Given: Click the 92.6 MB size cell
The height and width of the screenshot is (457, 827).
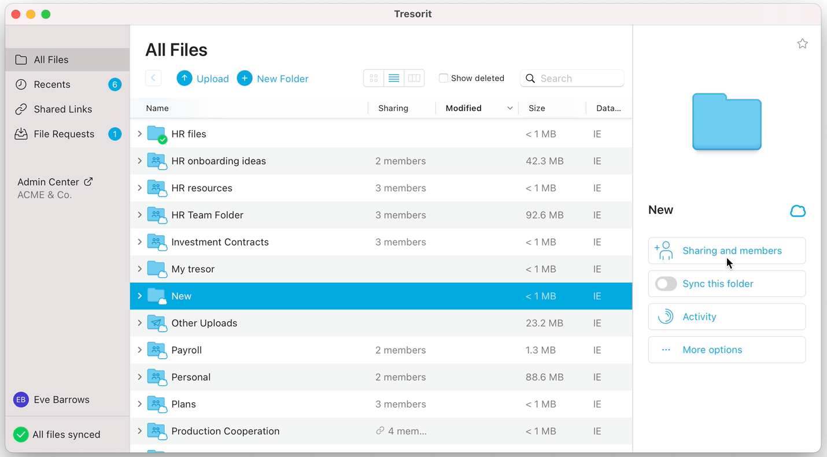Looking at the screenshot, I should click(x=545, y=215).
